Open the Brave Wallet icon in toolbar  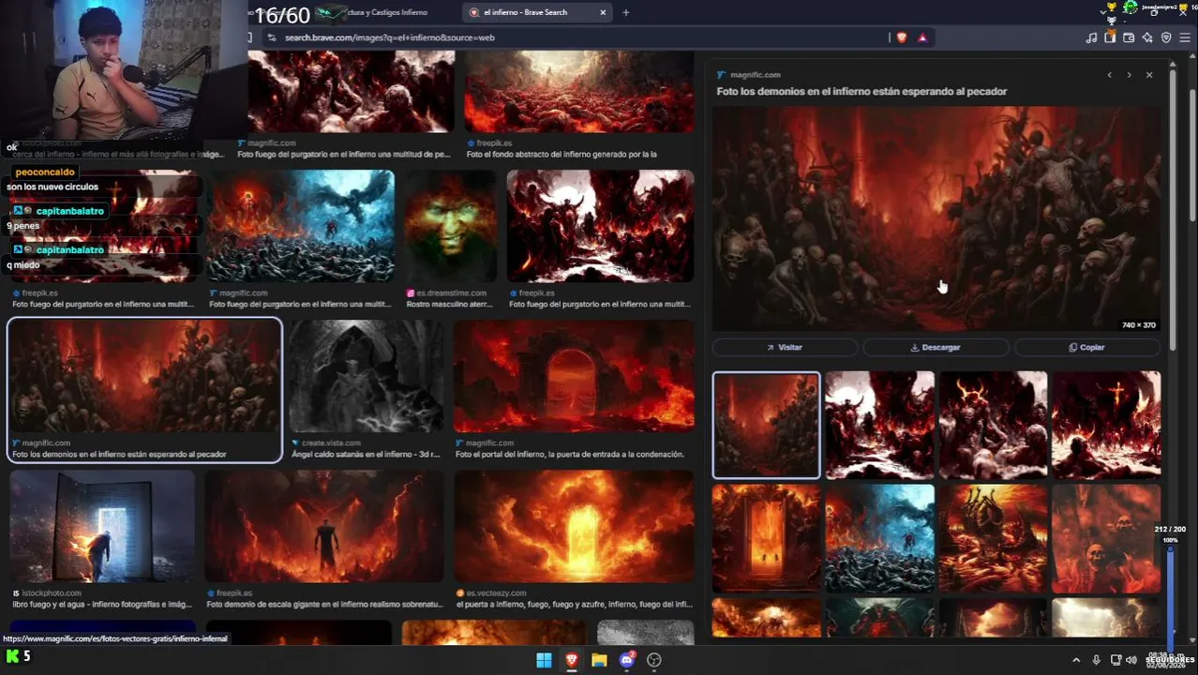click(x=1129, y=37)
